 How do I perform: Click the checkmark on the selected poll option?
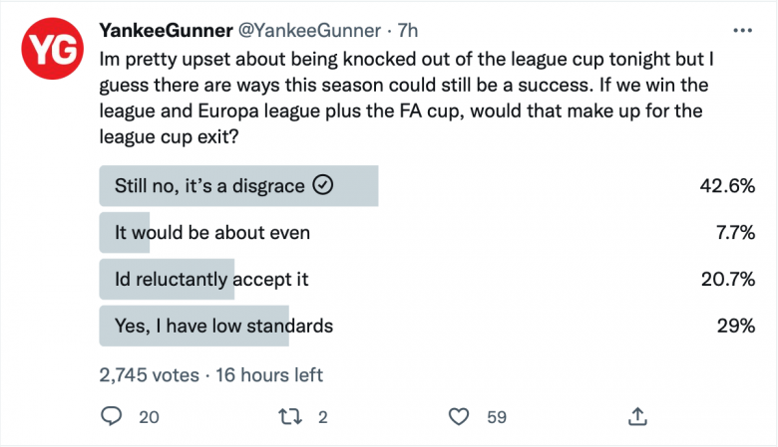[x=322, y=185]
